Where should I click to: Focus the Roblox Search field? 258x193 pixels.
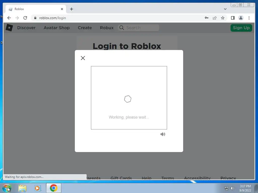coord(139,28)
